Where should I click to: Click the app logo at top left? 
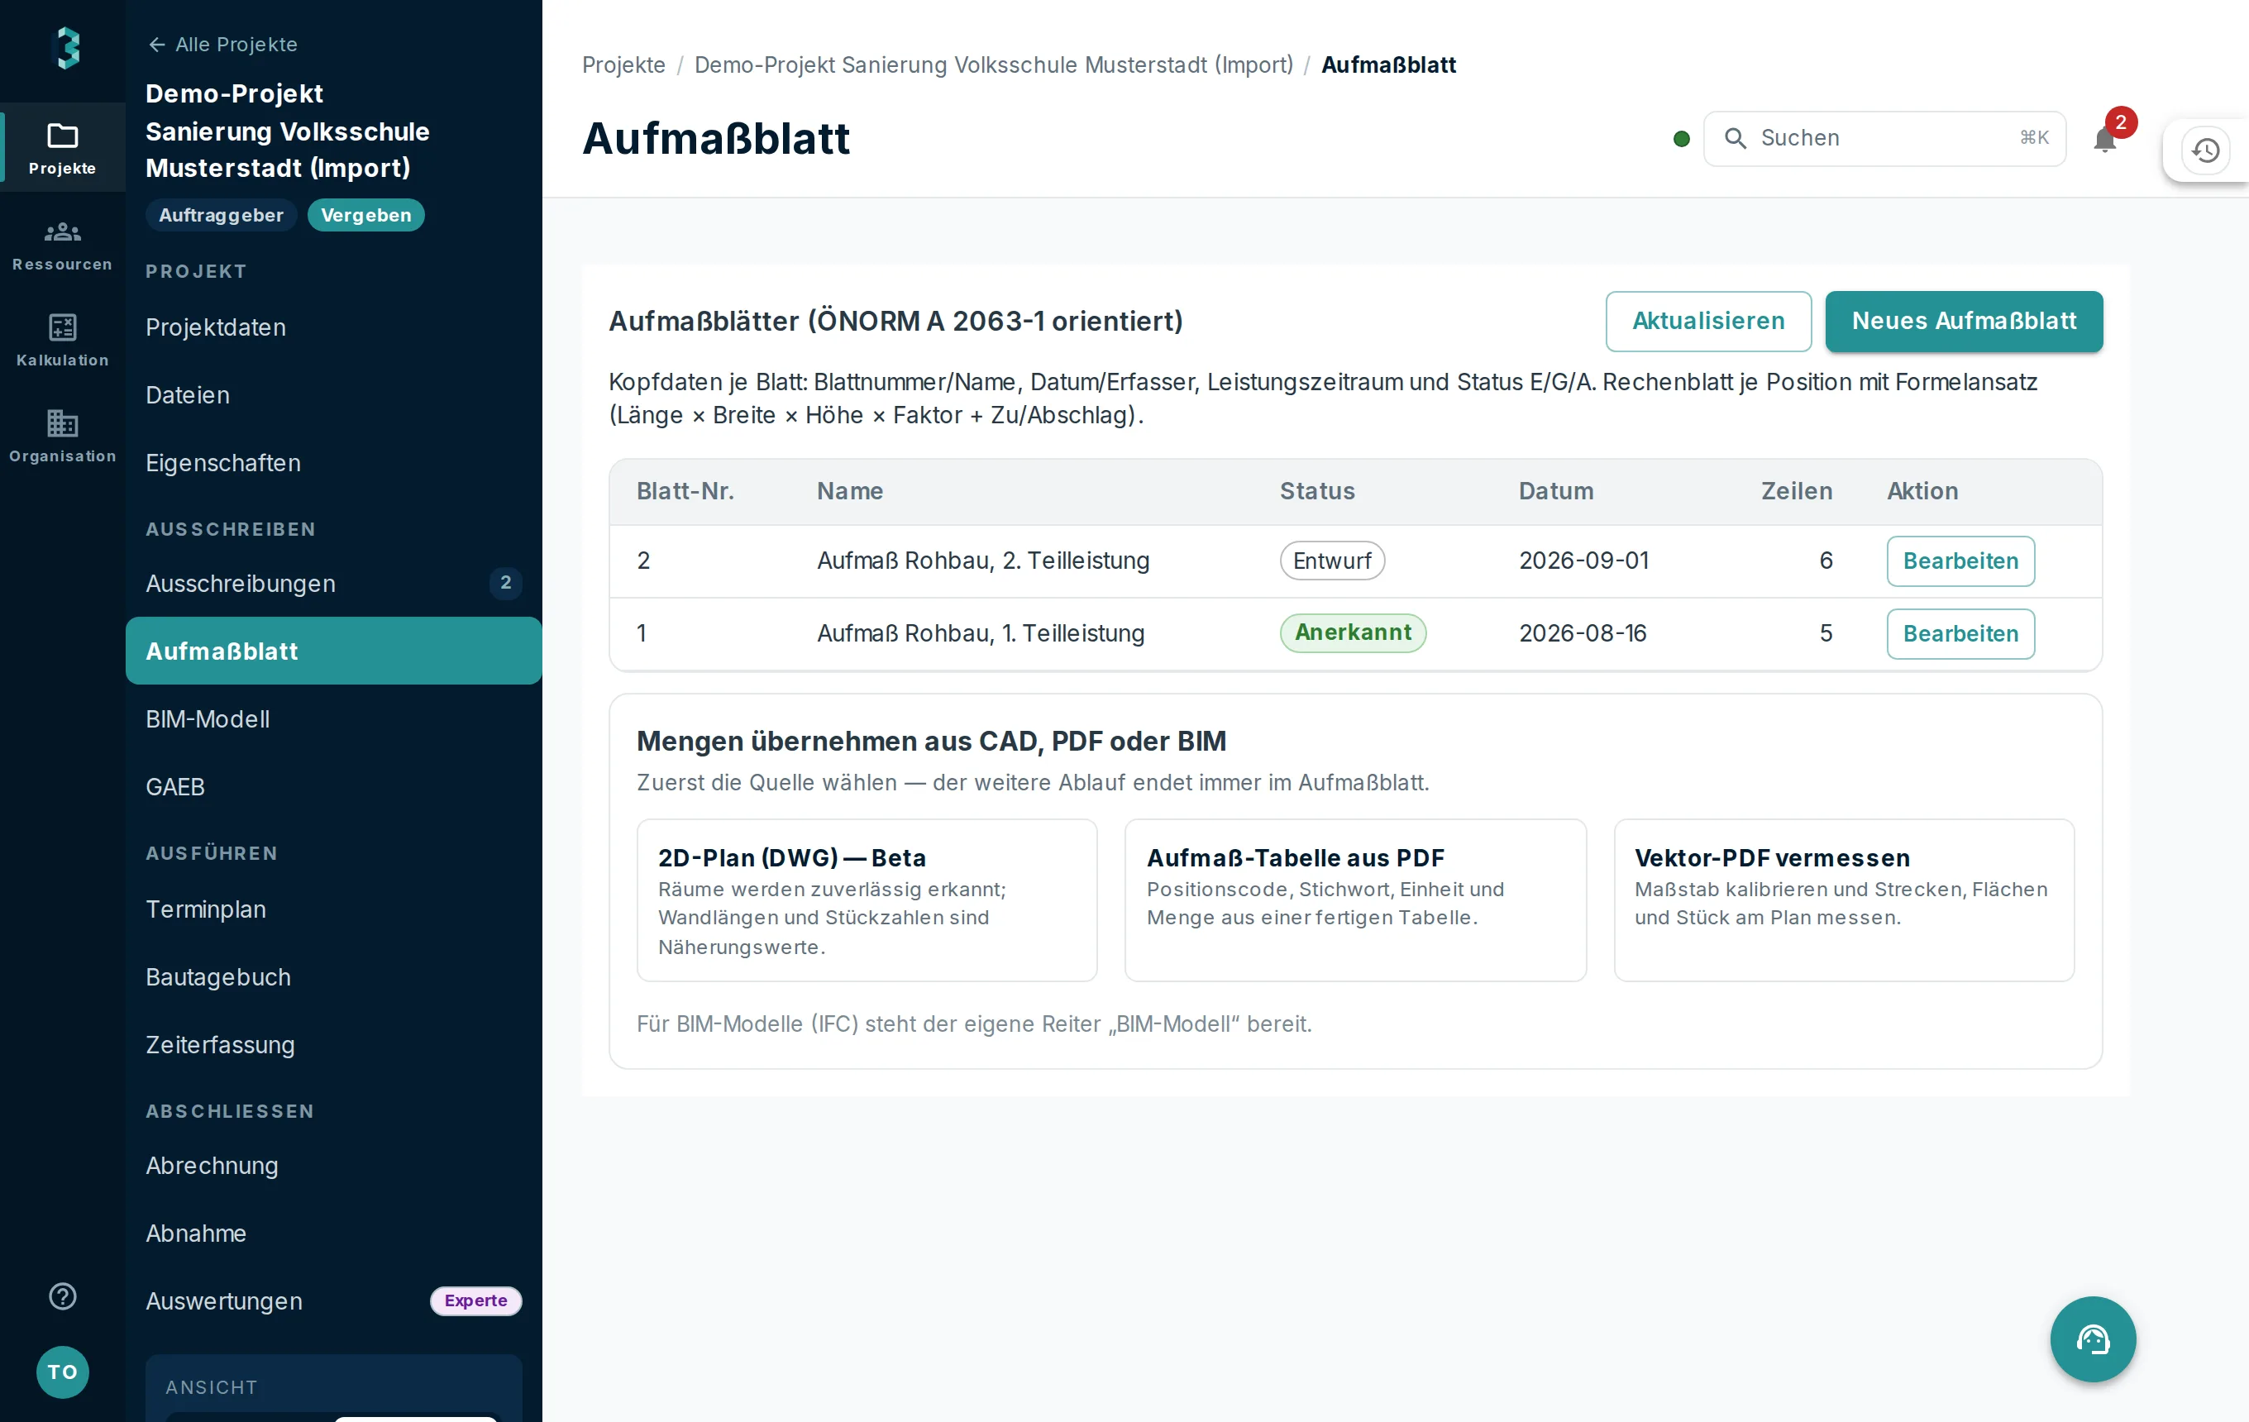pyautogui.click(x=65, y=46)
